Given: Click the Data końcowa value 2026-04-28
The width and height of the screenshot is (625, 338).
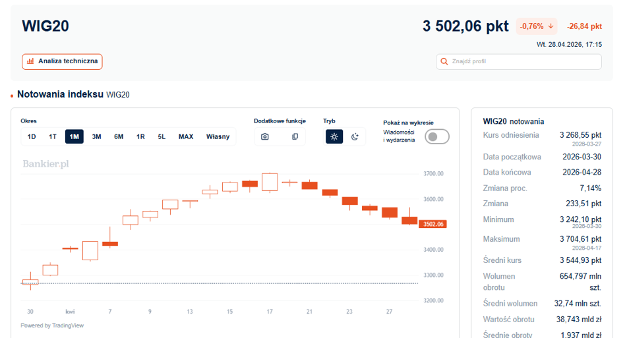Looking at the screenshot, I should point(582,173).
